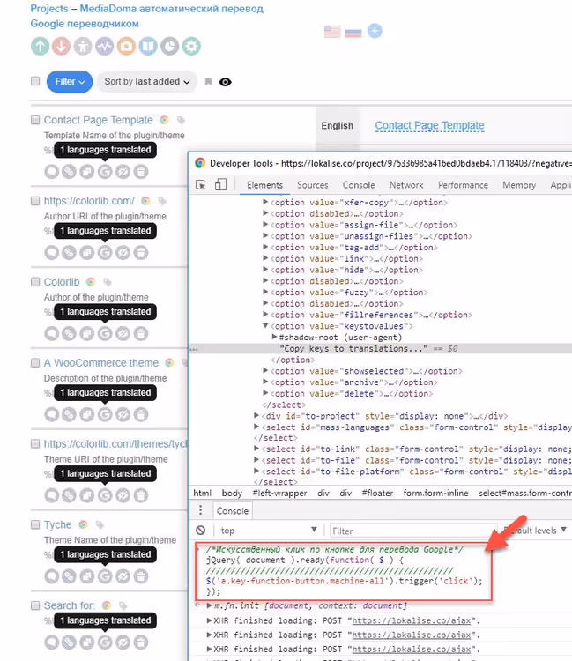This screenshot has height=661, width=572.
Task: Click the US flag language icon
Action: pos(332,32)
